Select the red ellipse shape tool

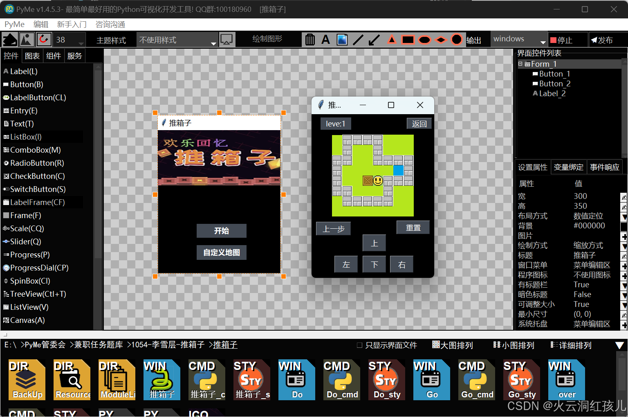[425, 40]
